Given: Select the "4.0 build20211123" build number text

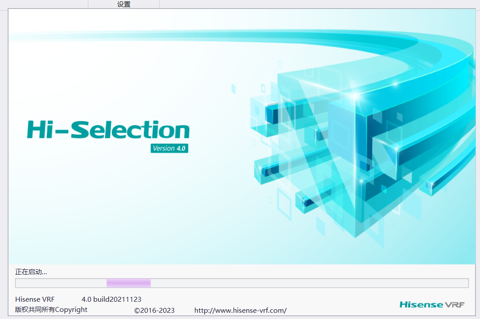Looking at the screenshot, I should pyautogui.click(x=111, y=299).
